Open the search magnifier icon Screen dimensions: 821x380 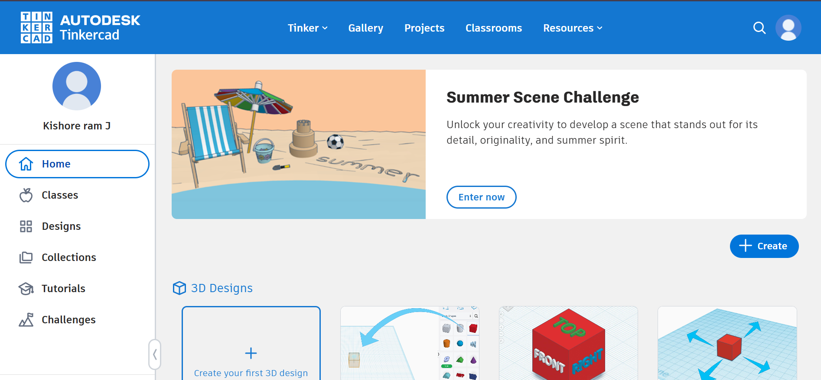[759, 28]
